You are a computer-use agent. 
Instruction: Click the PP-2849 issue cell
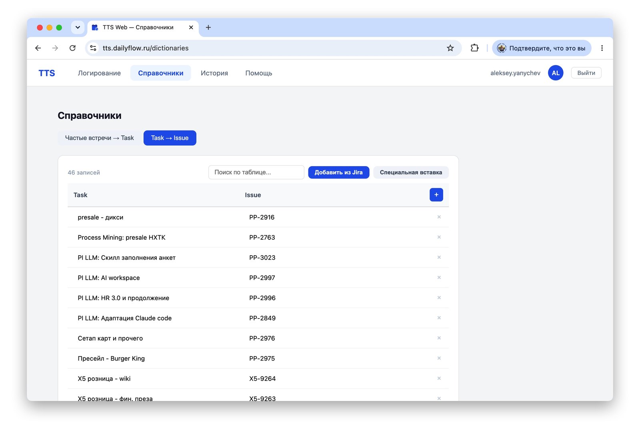[x=262, y=318]
